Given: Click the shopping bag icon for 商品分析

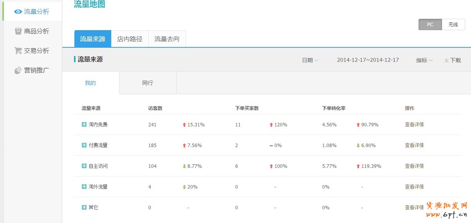Looking at the screenshot, I should pyautogui.click(x=18, y=31).
